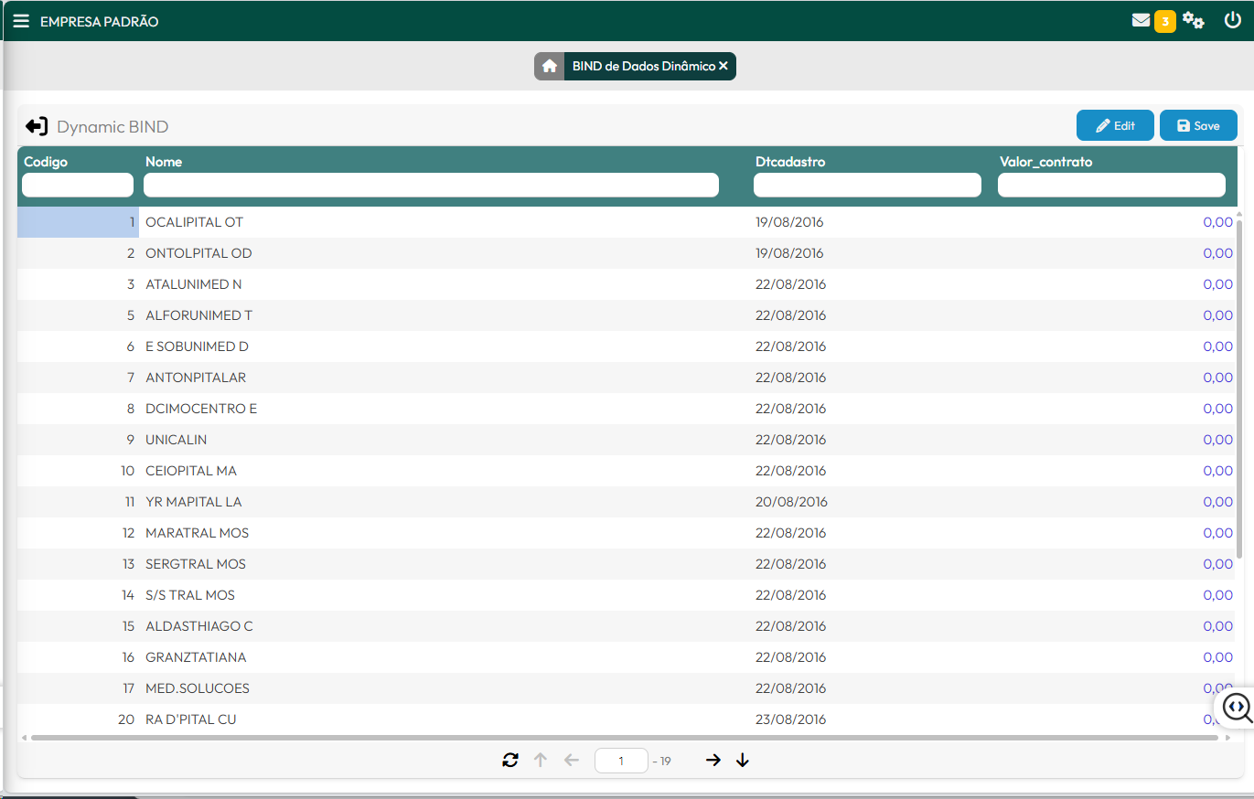
Task: Click the Edit button
Action: click(x=1115, y=125)
